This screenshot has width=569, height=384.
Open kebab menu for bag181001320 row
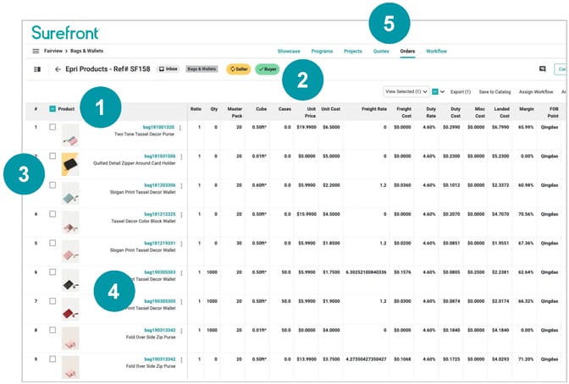pos(180,128)
